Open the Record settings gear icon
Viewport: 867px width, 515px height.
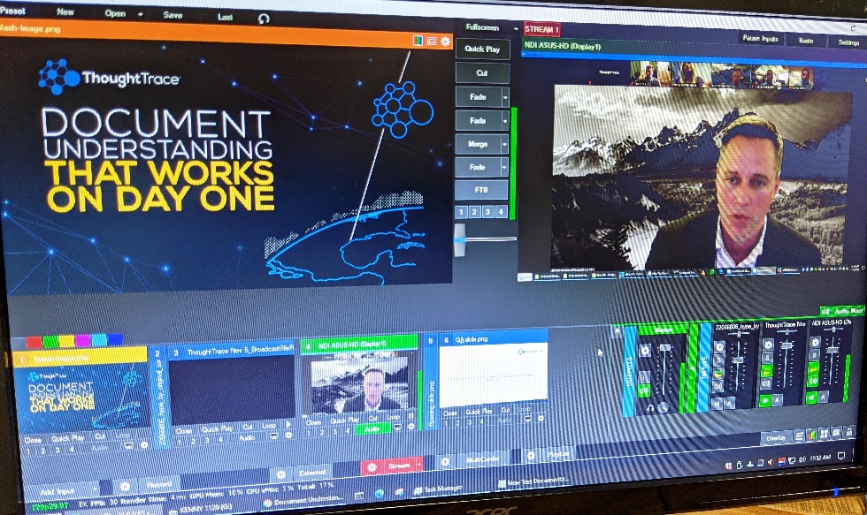(x=126, y=486)
